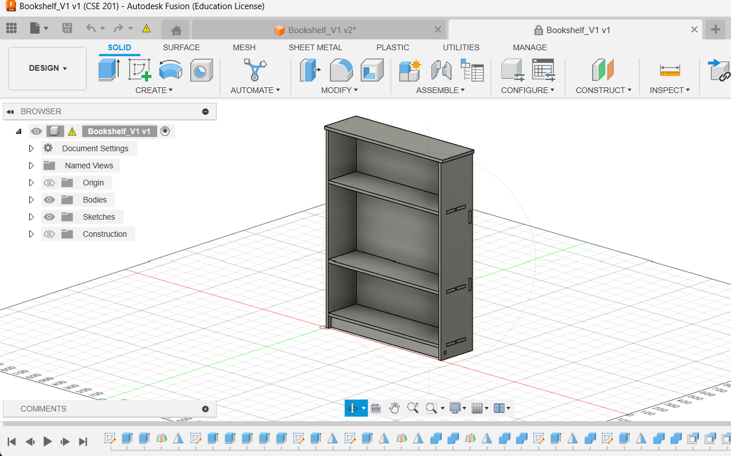
Task: Select the Joint tool icon
Action: click(x=441, y=70)
